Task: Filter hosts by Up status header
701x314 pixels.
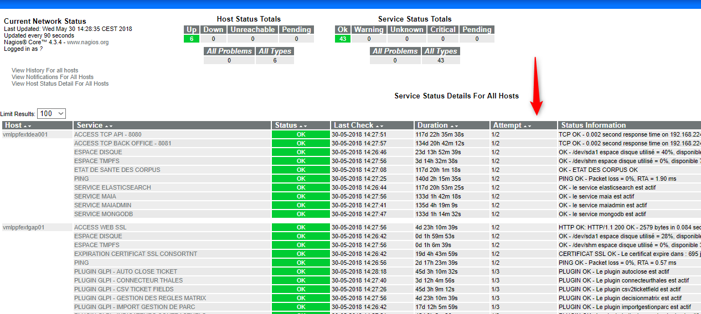Action: [x=192, y=30]
